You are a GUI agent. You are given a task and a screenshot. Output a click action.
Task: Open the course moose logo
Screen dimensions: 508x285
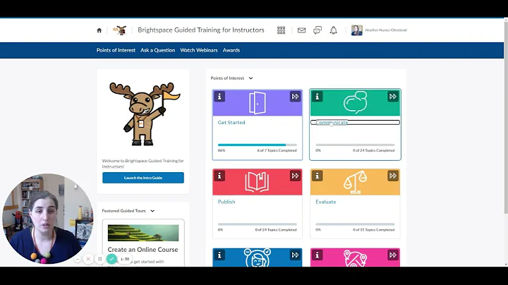point(119,30)
